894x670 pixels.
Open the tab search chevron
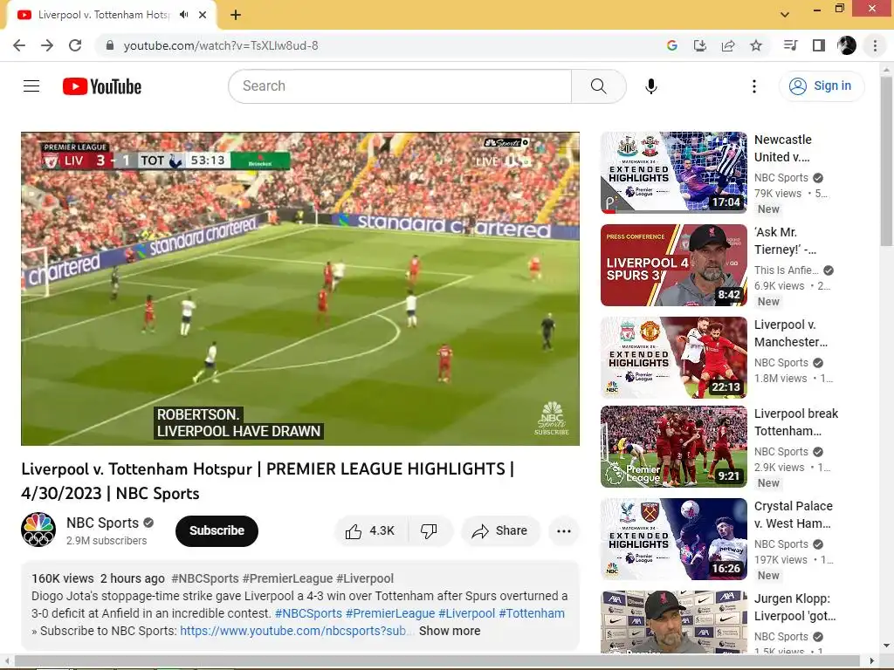(785, 15)
